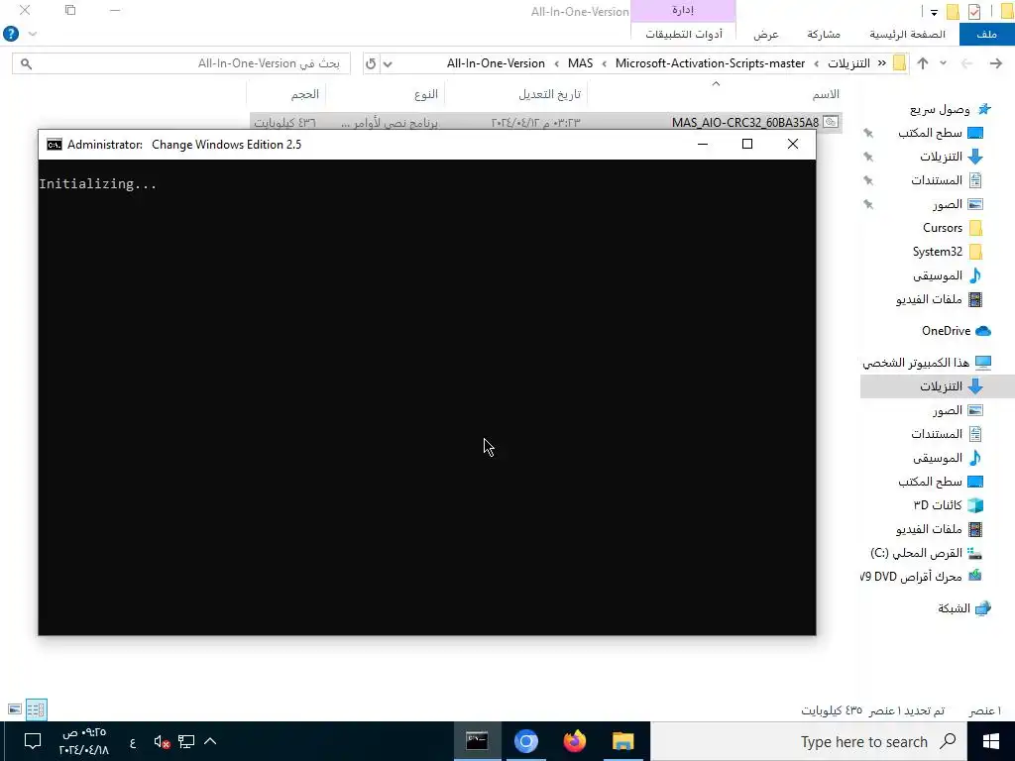Screen dimensions: 1015x761
Task: Open كائنات 3D folder in sidebar
Action: [948, 504]
